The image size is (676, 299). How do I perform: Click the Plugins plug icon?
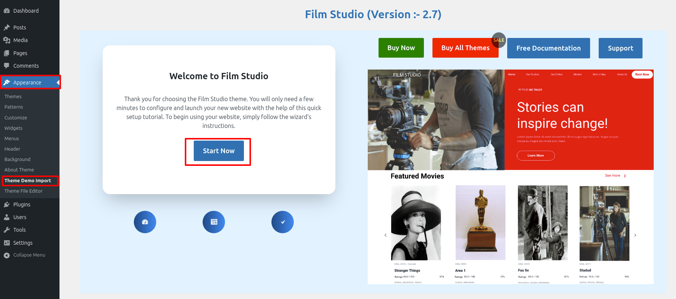pyautogui.click(x=7, y=205)
